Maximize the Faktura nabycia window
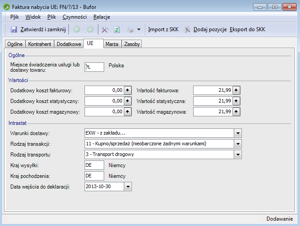Screen dimensions: 300x226 pos(275,7)
